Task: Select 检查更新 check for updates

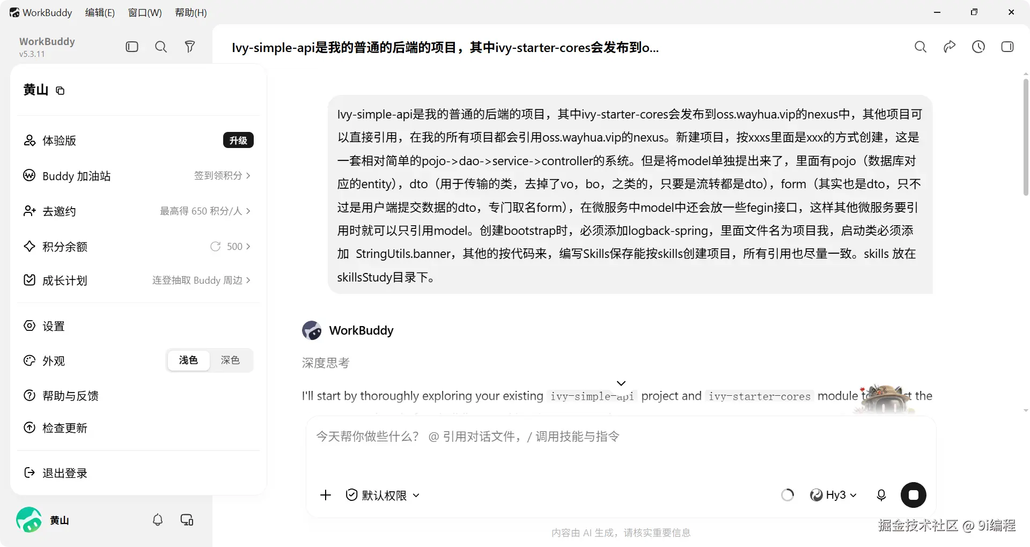Action: click(138, 428)
